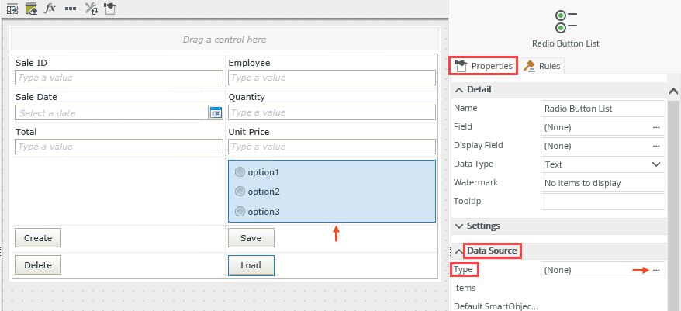Click the Create button
The height and width of the screenshot is (311, 681).
click(x=38, y=238)
